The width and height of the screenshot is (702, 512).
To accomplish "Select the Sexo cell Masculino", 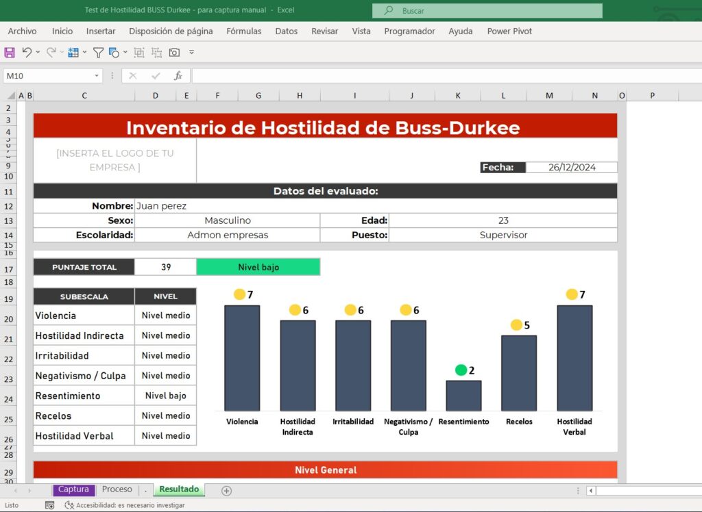I will [x=228, y=220].
